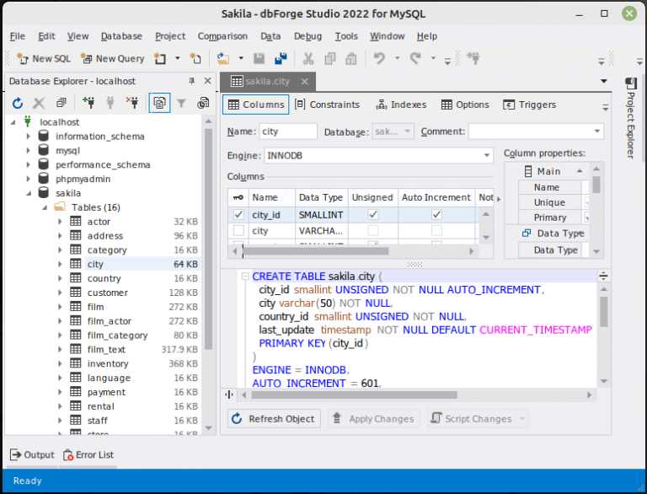
Task: Uncheck Auto Increment for city_id
Action: point(436,215)
